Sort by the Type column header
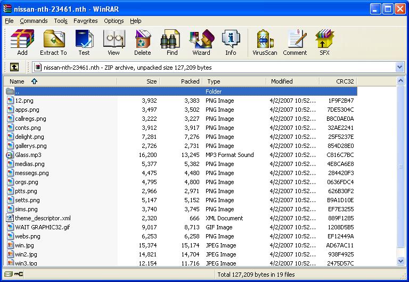This screenshot has width=409, height=282. 235,81
